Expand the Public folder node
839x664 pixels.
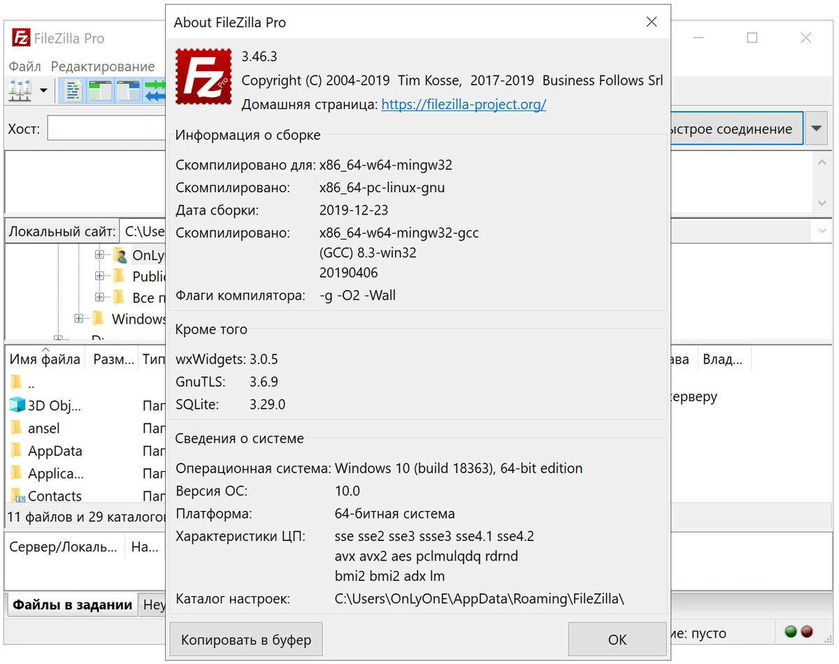point(99,276)
